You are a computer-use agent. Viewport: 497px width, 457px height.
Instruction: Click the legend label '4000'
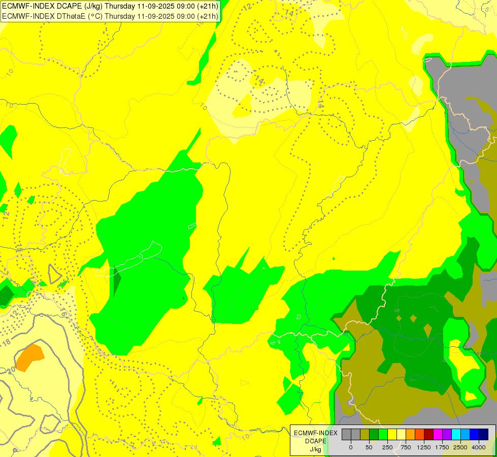(479, 447)
